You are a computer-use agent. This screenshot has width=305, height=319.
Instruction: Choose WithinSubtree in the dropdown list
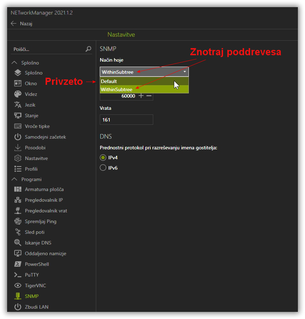tap(144, 89)
